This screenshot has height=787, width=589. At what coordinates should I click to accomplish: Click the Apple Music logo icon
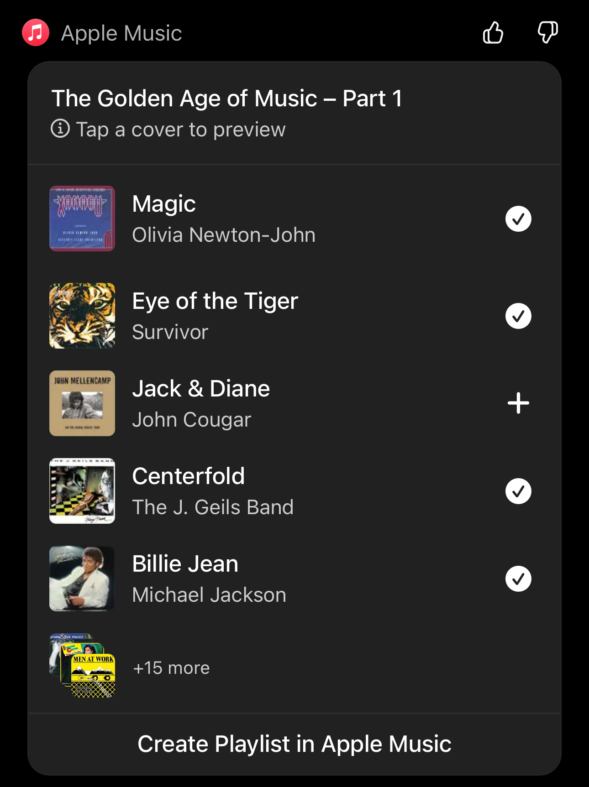[36, 33]
